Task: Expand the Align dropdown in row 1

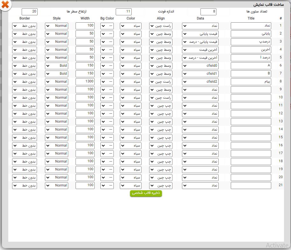Action: tap(161, 26)
